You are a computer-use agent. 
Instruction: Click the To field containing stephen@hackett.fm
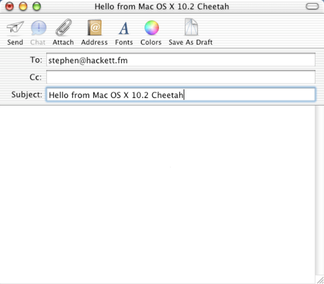[181, 60]
